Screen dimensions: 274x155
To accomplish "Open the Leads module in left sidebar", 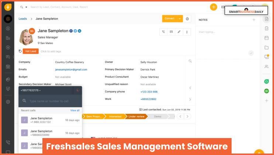I will point(8,19).
